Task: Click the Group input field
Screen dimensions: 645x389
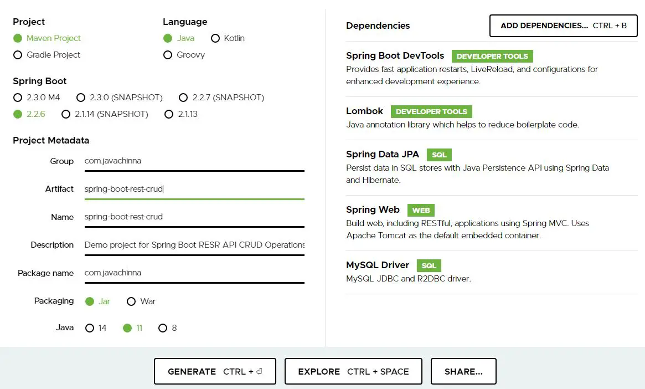Action: [x=194, y=161]
